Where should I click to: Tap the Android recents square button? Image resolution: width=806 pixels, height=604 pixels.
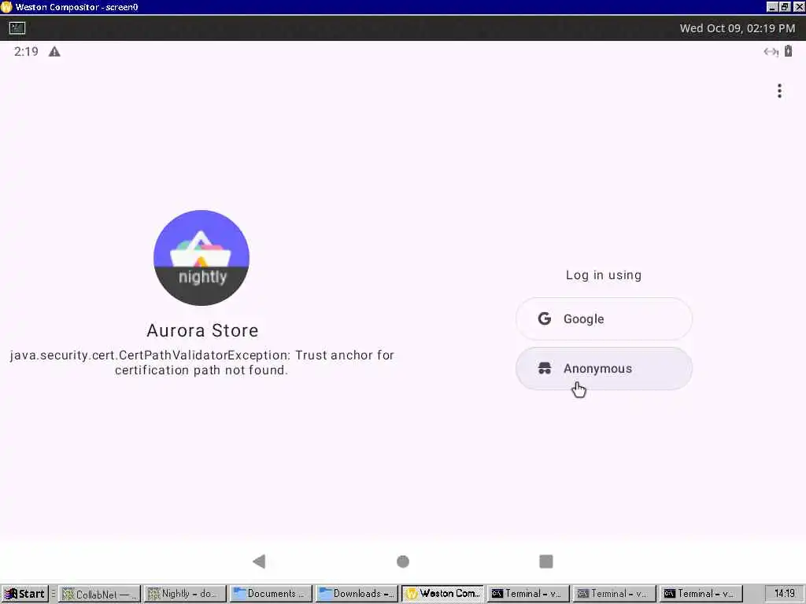(546, 562)
